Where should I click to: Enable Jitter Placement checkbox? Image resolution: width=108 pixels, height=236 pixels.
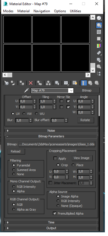click(51, 183)
